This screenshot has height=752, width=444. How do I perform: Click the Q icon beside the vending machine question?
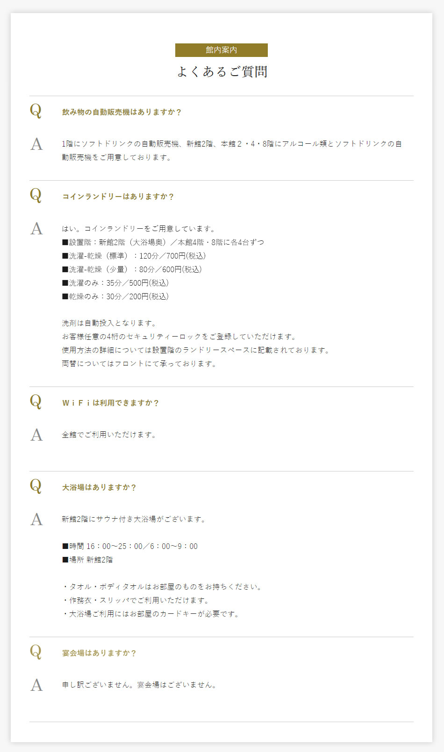point(36,111)
